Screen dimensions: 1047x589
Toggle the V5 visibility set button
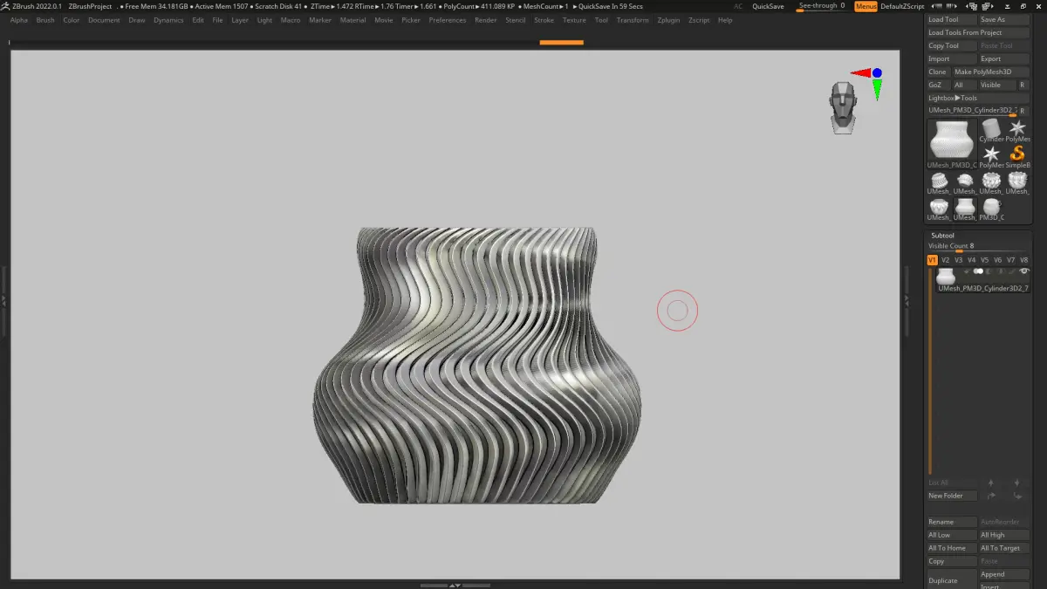[984, 260]
